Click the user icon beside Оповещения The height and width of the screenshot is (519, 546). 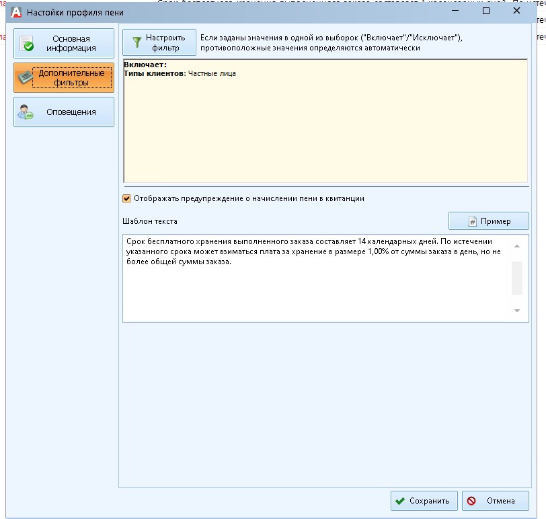click(x=26, y=112)
